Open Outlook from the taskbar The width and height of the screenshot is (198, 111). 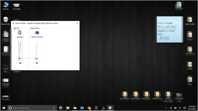point(82,108)
